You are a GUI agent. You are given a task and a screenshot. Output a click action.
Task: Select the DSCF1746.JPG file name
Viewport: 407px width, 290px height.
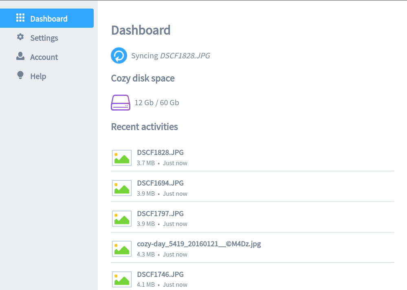click(160, 275)
